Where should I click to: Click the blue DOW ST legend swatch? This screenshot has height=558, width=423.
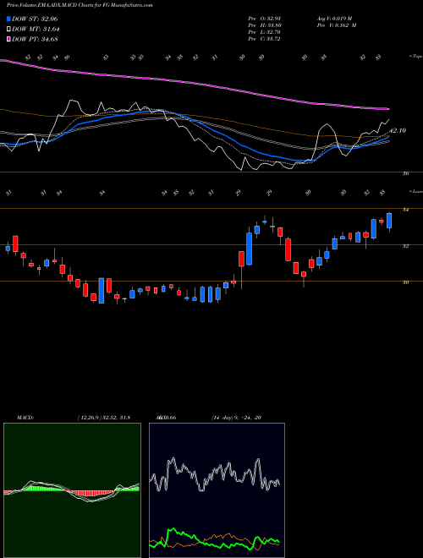pyautogui.click(x=8, y=19)
